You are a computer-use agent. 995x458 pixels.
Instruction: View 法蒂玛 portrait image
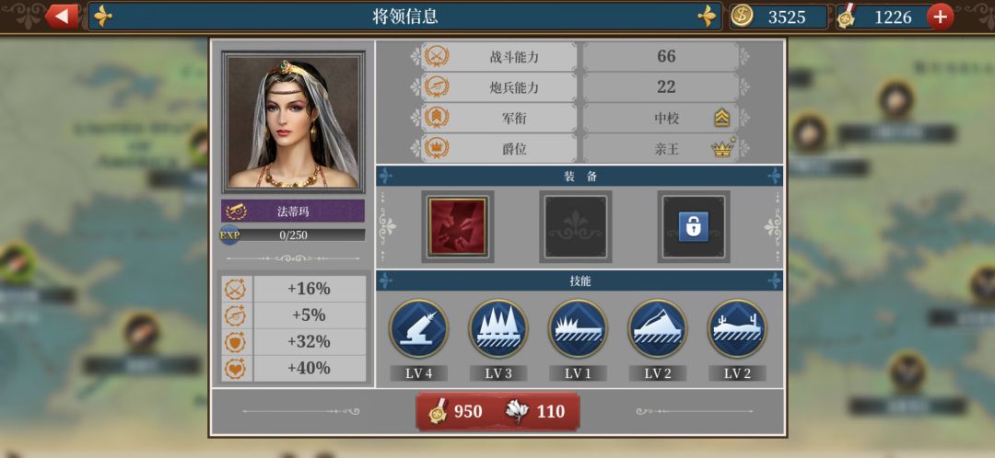coord(293,122)
